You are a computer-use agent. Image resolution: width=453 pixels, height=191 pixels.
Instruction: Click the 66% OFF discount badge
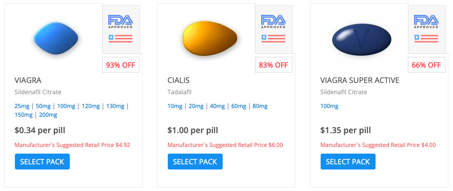426,65
